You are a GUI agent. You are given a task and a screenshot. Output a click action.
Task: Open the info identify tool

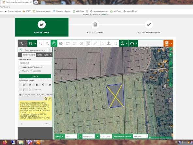81,43
